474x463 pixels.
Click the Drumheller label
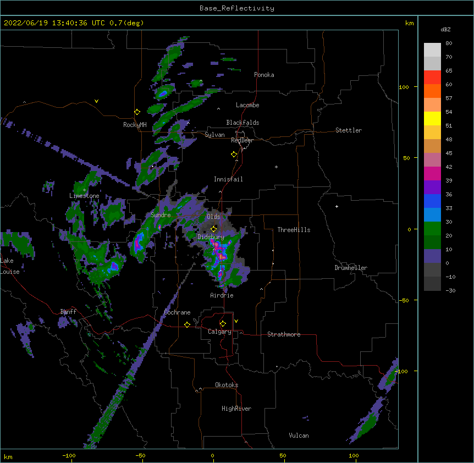point(351,268)
